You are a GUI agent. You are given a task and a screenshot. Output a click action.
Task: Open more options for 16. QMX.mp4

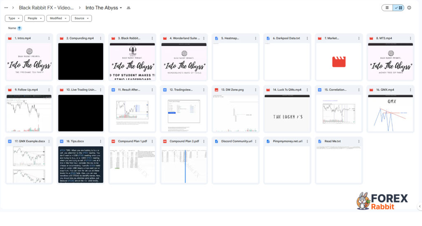pos(410,90)
